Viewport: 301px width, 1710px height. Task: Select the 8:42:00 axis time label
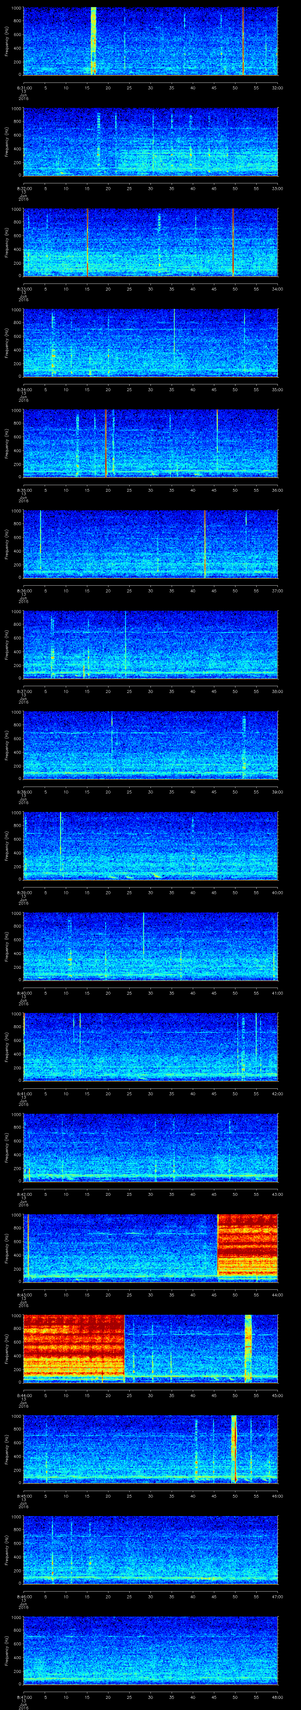coord(24,1194)
